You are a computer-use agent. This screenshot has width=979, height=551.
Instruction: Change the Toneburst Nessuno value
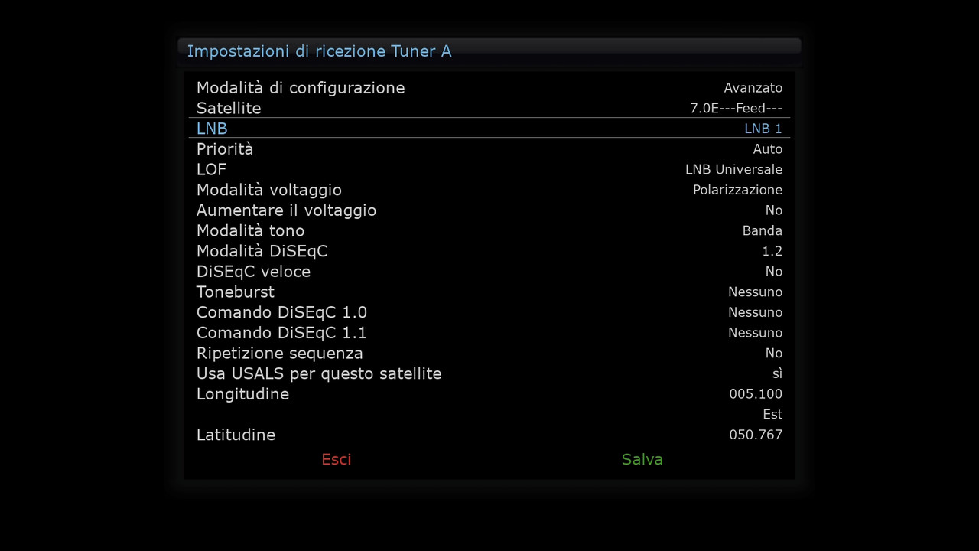(x=756, y=292)
